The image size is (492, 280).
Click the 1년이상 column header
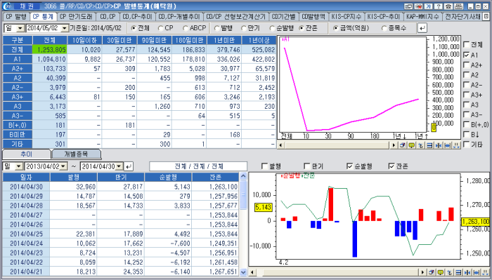click(x=259, y=40)
